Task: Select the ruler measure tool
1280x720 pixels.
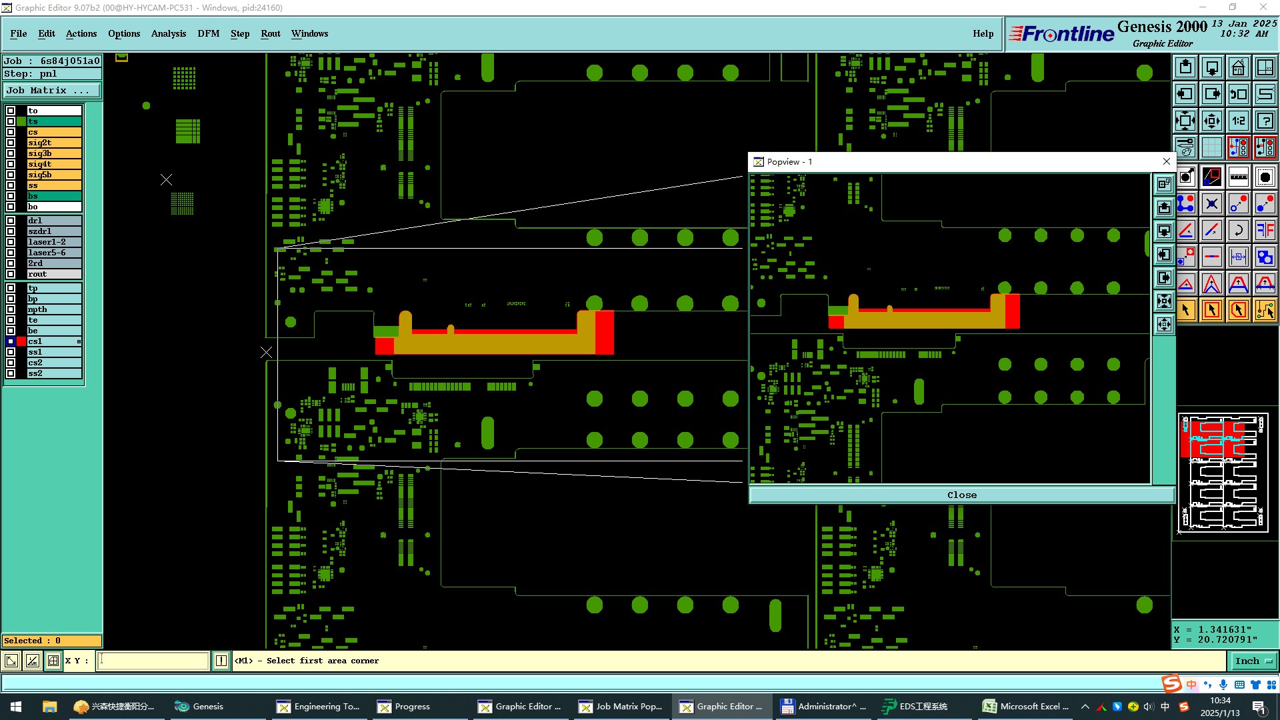Action: tap(1238, 177)
